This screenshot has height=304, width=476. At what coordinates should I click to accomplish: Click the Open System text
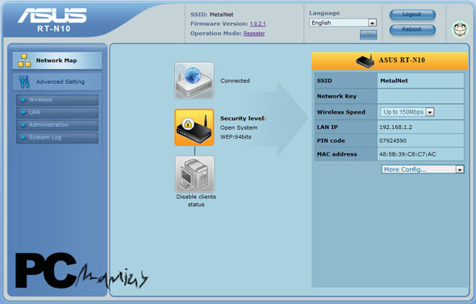click(x=239, y=127)
